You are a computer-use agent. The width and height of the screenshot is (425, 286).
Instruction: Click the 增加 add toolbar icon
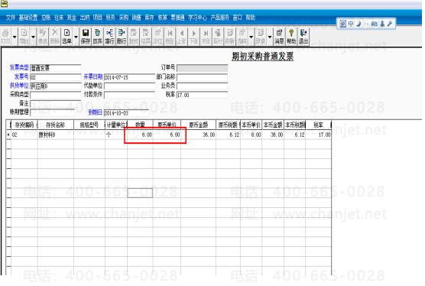click(x=24, y=37)
